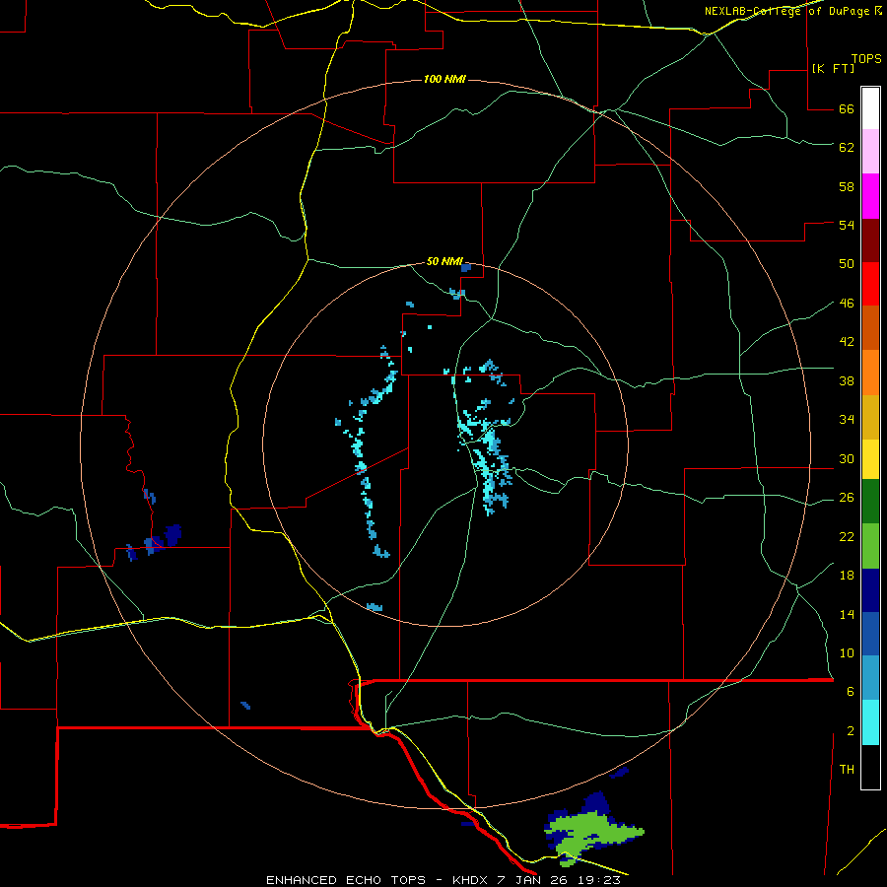
Task: Click the "7 JAN 26 19:23" timestamp
Action: point(559,880)
